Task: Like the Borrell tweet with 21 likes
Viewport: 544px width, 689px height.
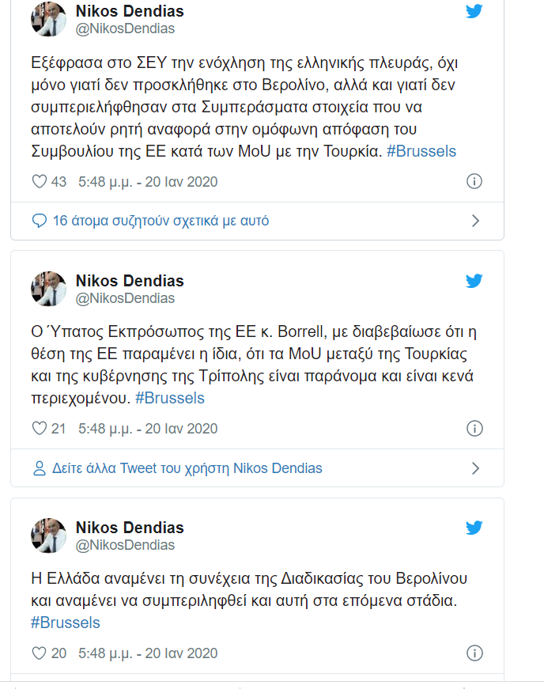Action: (40, 428)
